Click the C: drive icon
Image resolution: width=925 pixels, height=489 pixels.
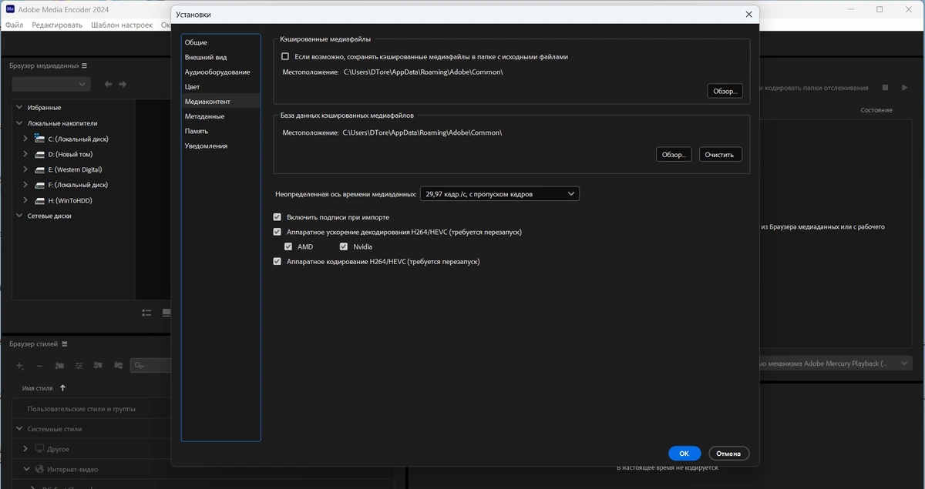tap(39, 139)
